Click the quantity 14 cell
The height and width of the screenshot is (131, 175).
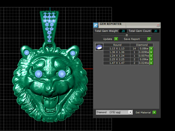(x=134, y=48)
